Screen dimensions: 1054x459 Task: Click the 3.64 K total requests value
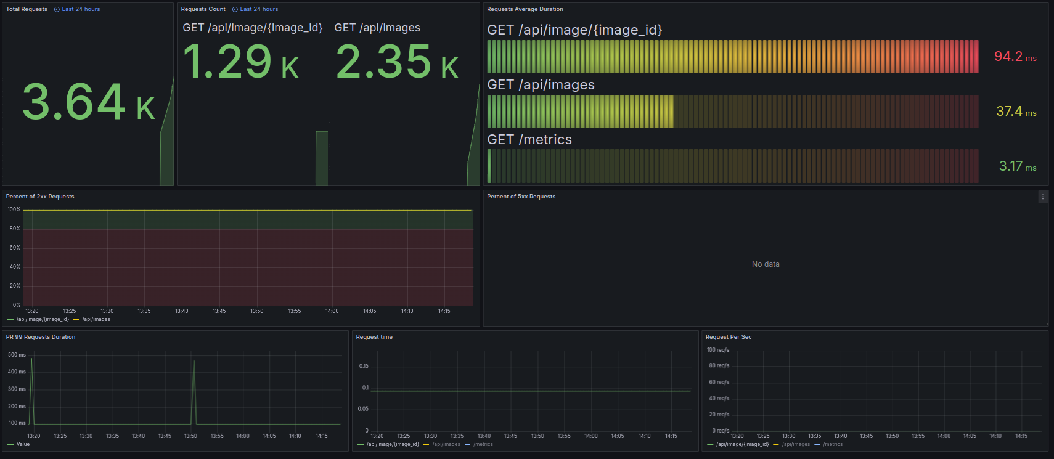pos(88,102)
